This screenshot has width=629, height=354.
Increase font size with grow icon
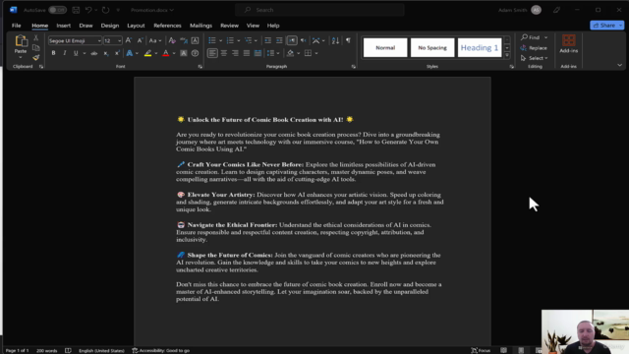tap(129, 40)
